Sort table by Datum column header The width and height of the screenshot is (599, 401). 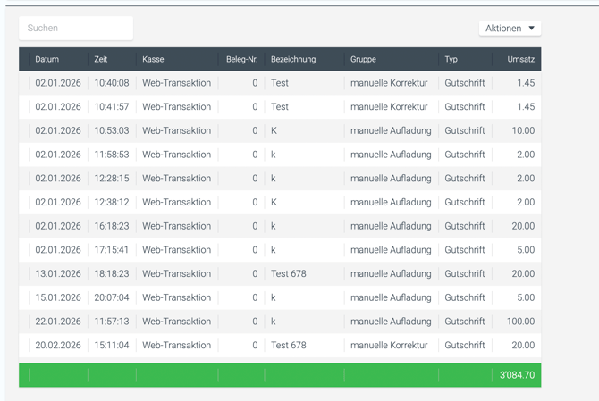(x=47, y=60)
